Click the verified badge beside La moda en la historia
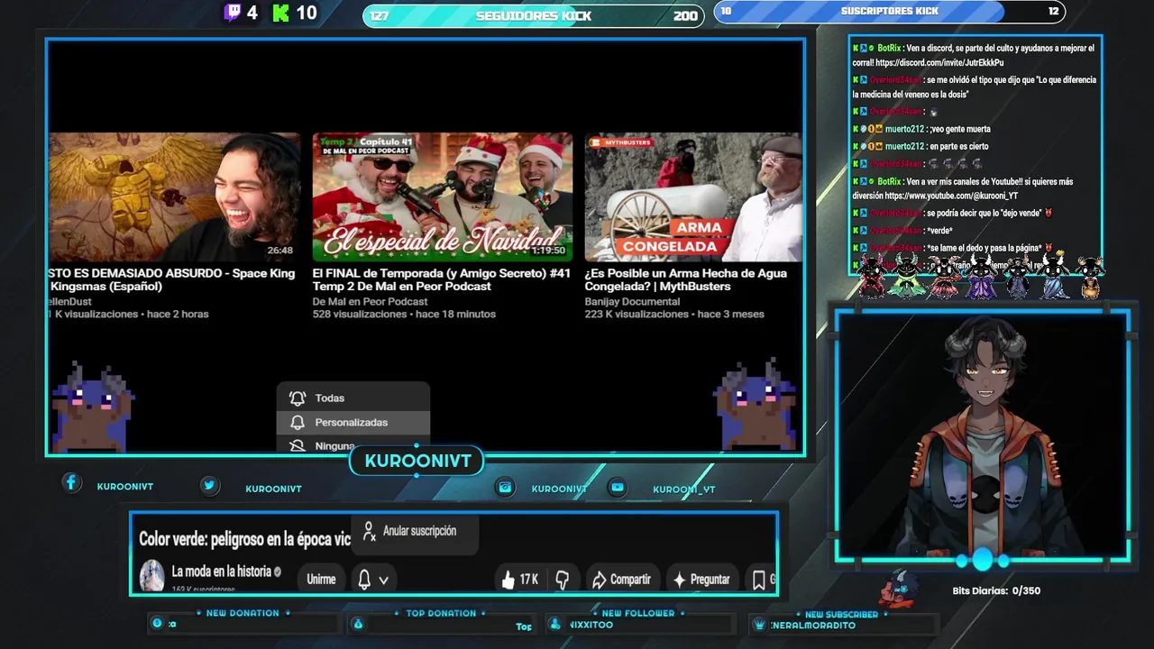Image resolution: width=1154 pixels, height=649 pixels. tap(278, 571)
